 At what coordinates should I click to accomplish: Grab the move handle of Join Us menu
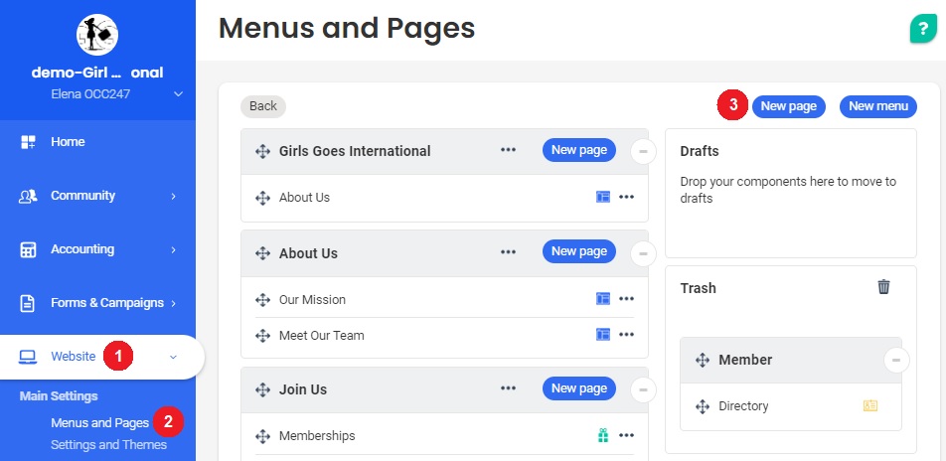point(262,389)
